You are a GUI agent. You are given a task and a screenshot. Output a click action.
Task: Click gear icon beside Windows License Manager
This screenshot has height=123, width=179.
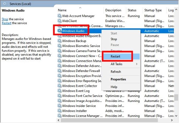click(x=59, y=116)
